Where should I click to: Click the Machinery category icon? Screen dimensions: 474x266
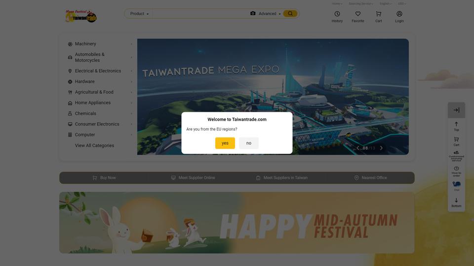coord(70,44)
